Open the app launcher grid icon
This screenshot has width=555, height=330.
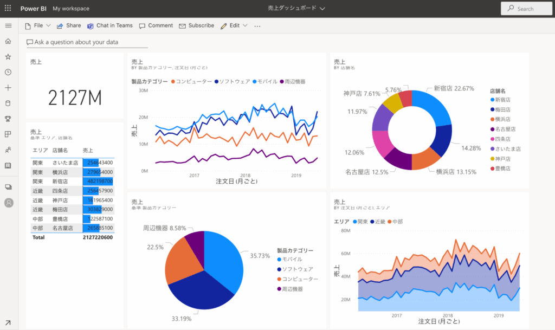8,9
